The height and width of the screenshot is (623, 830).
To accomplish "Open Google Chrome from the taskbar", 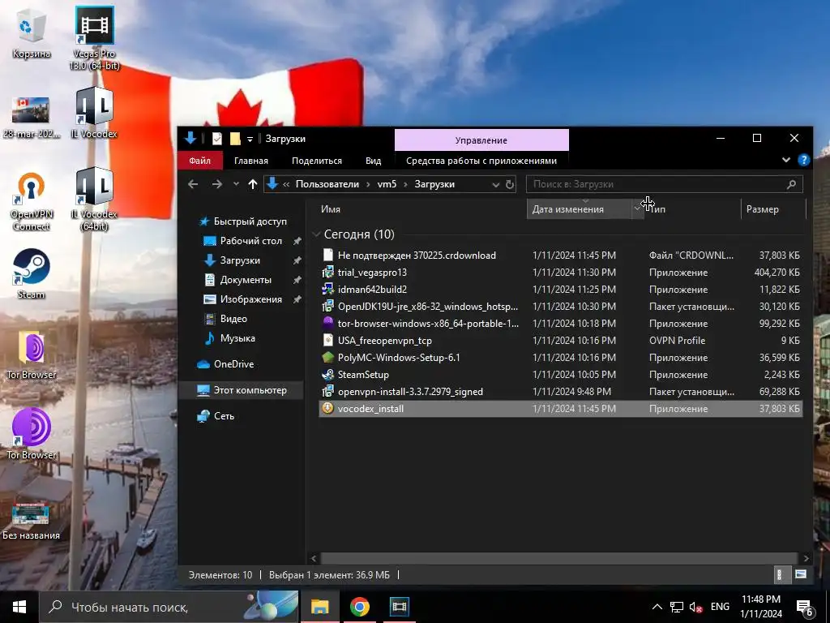I will 359,607.
